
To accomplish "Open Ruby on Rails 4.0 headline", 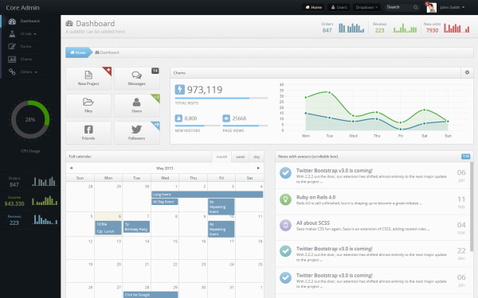I will [315, 197].
